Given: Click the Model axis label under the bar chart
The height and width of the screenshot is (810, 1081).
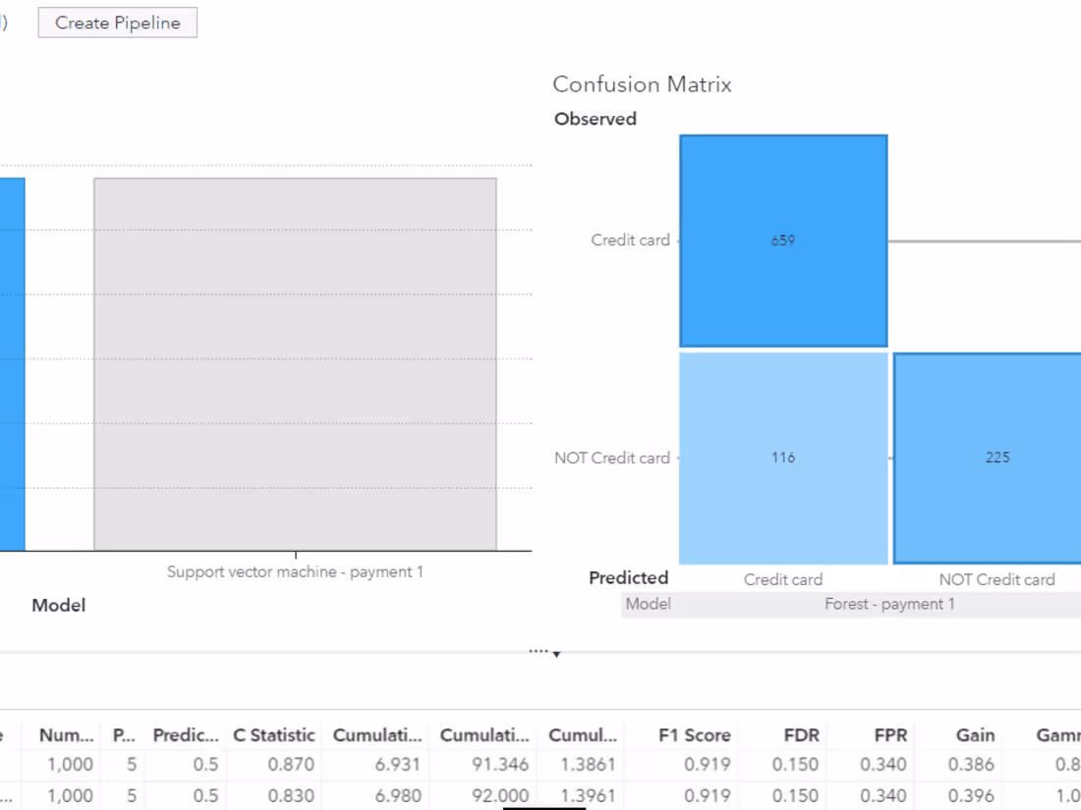Looking at the screenshot, I should click(x=58, y=605).
